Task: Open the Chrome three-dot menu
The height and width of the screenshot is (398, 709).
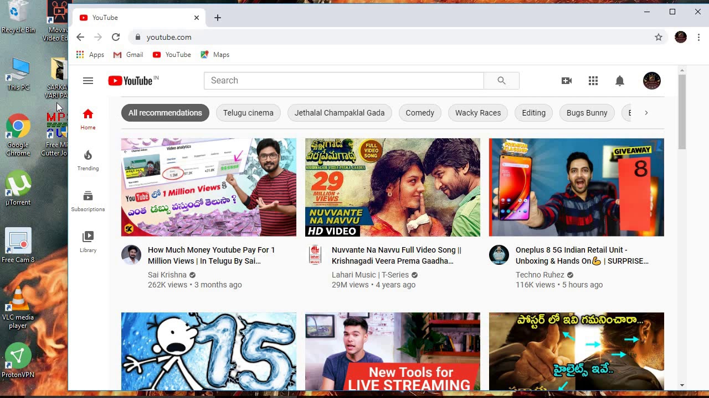Action: [698, 37]
